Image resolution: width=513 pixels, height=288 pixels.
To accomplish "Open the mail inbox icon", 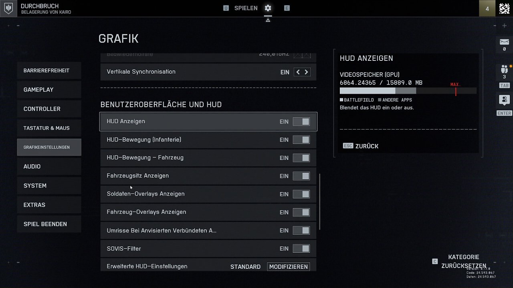I will pyautogui.click(x=504, y=42).
